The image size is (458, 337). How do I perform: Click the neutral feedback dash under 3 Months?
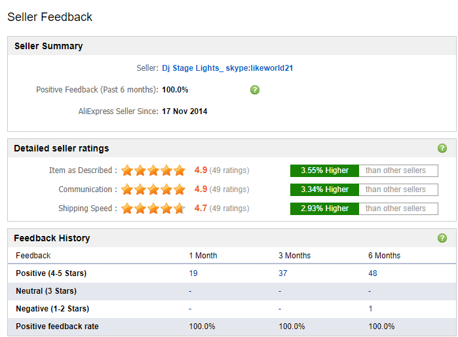coord(280,291)
